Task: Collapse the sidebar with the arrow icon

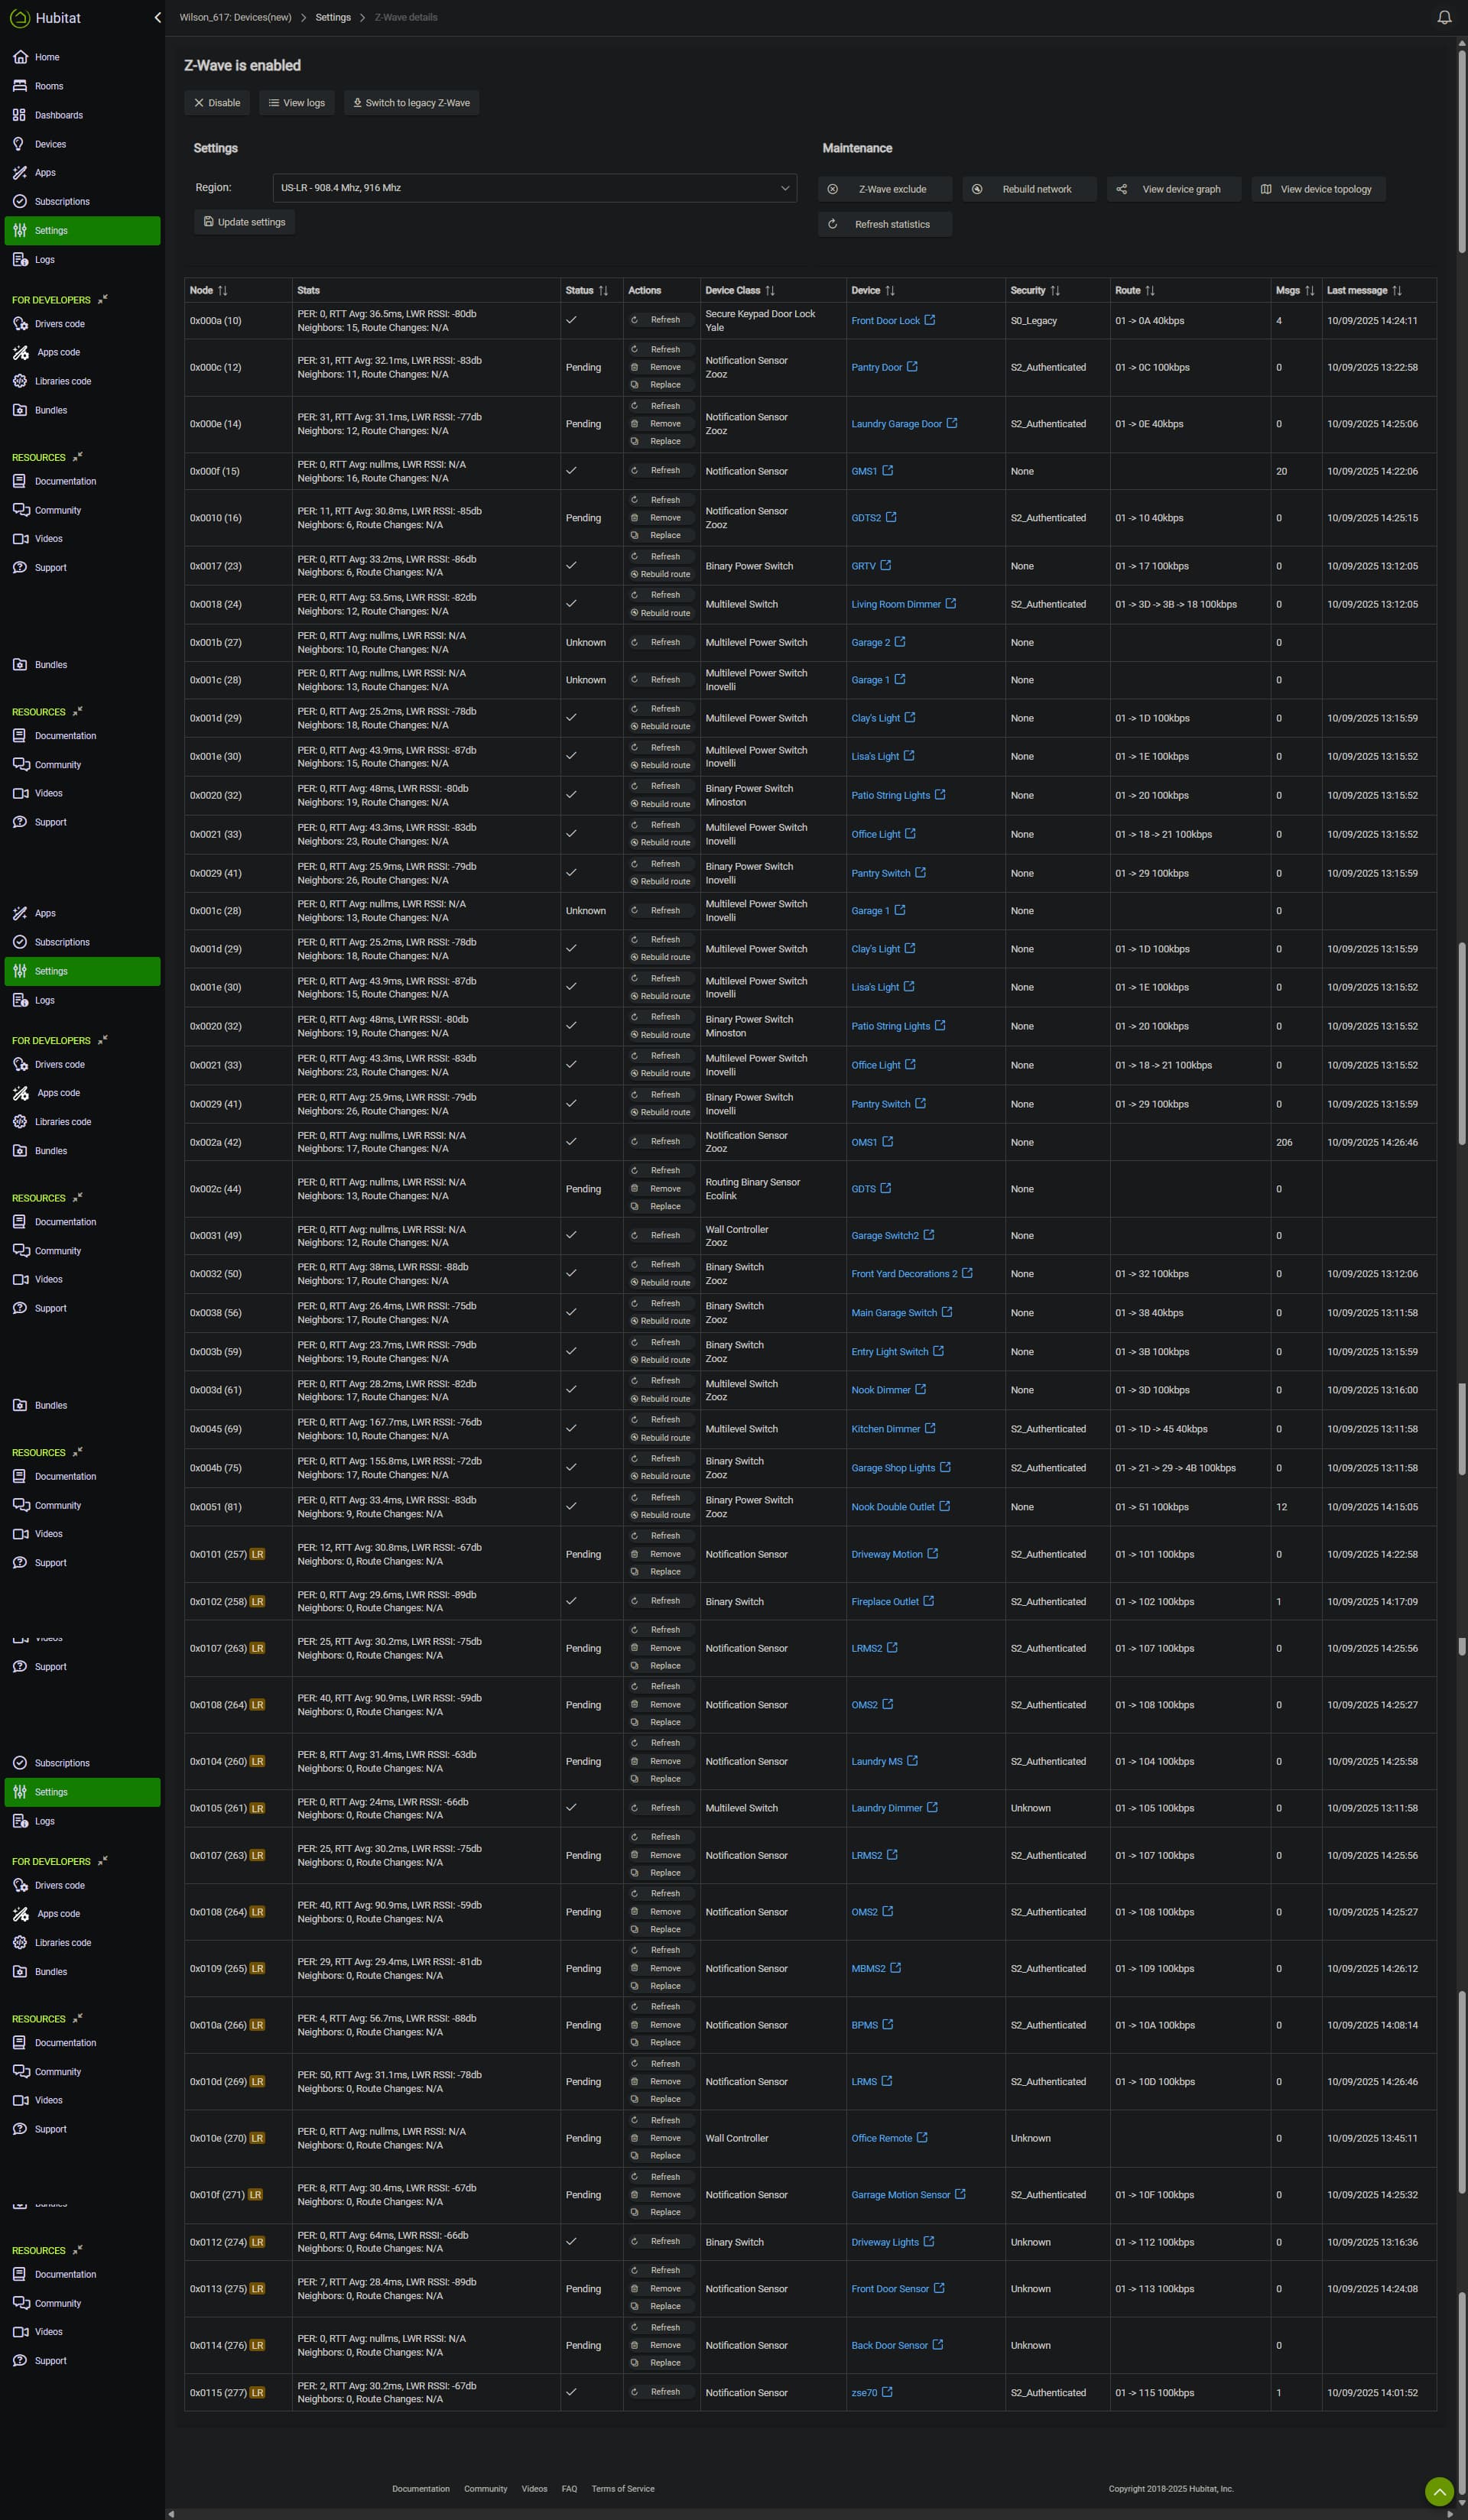Action: [157, 17]
